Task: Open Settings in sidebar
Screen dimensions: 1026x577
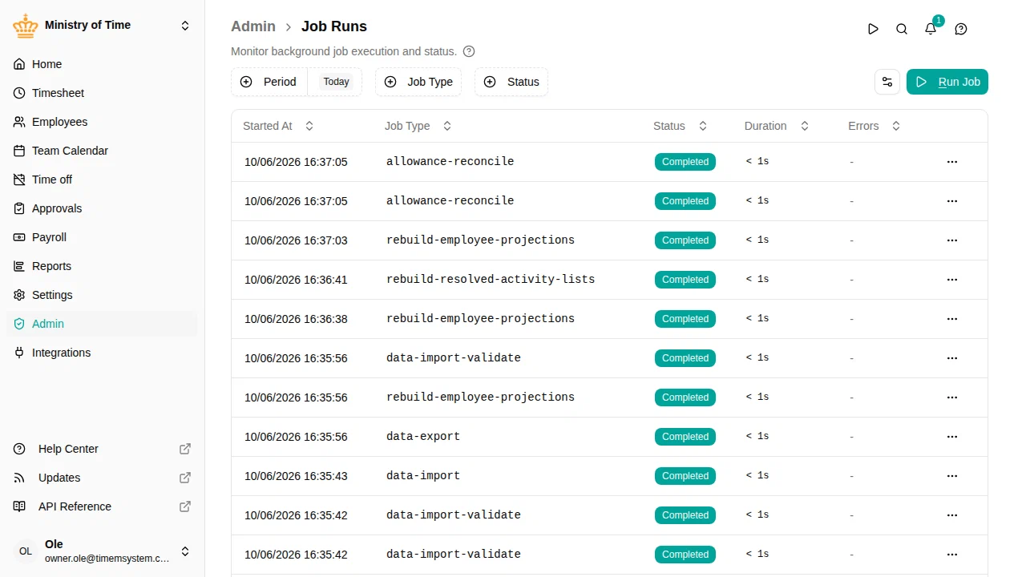Action: (102, 295)
